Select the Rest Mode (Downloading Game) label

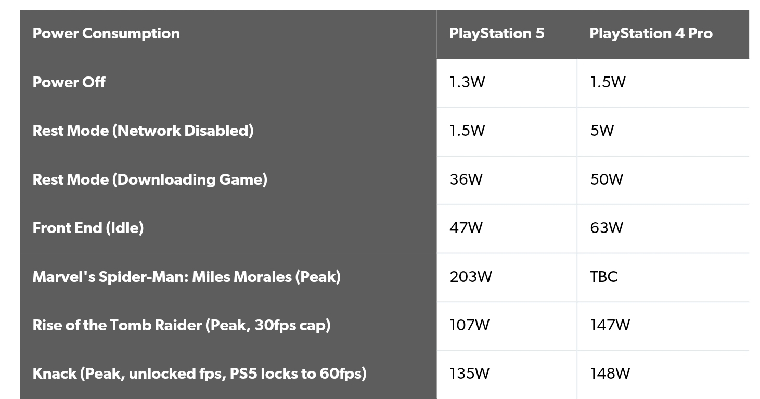150,179
